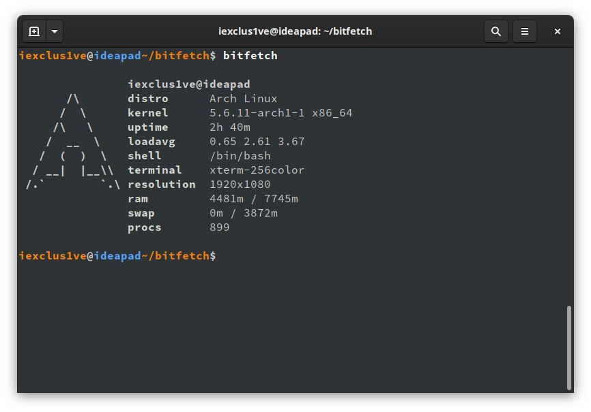
Task: Click the ram label
Action: point(138,199)
